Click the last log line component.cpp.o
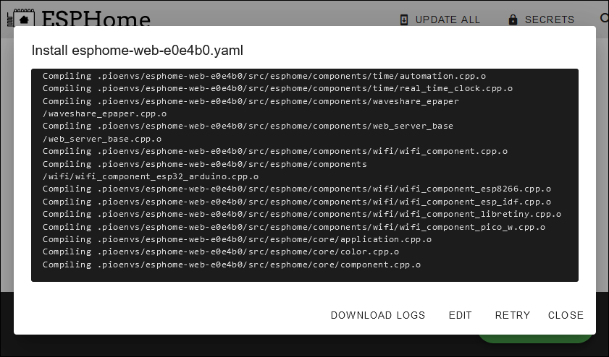Viewport: 609px width, 357px height. click(x=232, y=264)
